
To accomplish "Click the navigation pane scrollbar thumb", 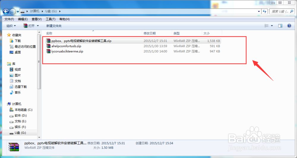I will 39,61.
